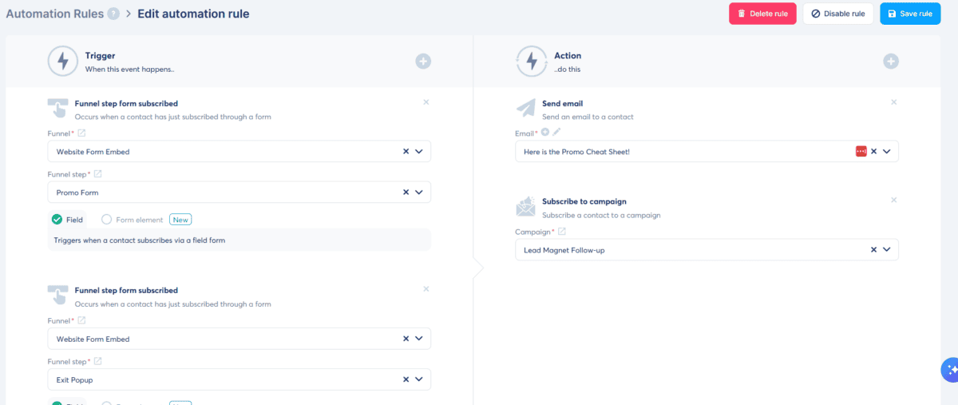The width and height of the screenshot is (958, 405).
Task: Remove first Funnel step form subscribed trigger
Action: [x=426, y=102]
